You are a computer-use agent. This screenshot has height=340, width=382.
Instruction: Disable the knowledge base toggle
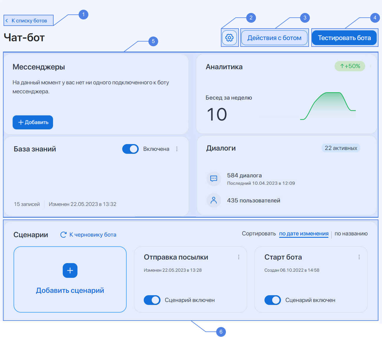[x=130, y=149]
